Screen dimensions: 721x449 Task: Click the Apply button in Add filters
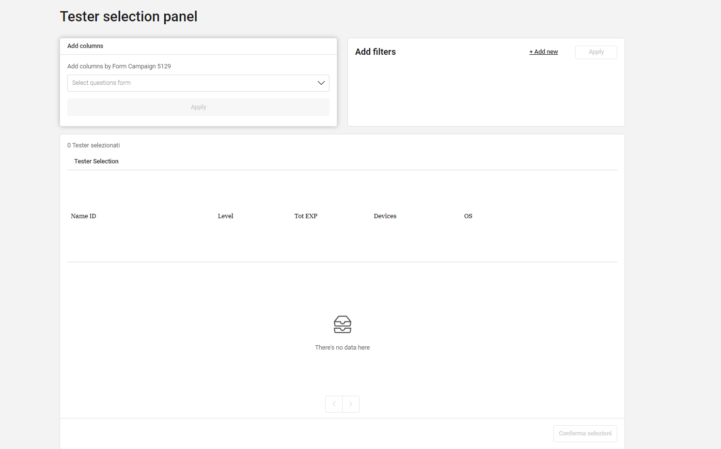pos(596,52)
